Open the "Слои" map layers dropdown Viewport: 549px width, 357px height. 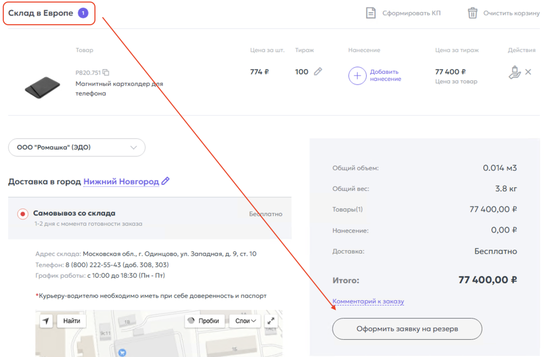(246, 321)
